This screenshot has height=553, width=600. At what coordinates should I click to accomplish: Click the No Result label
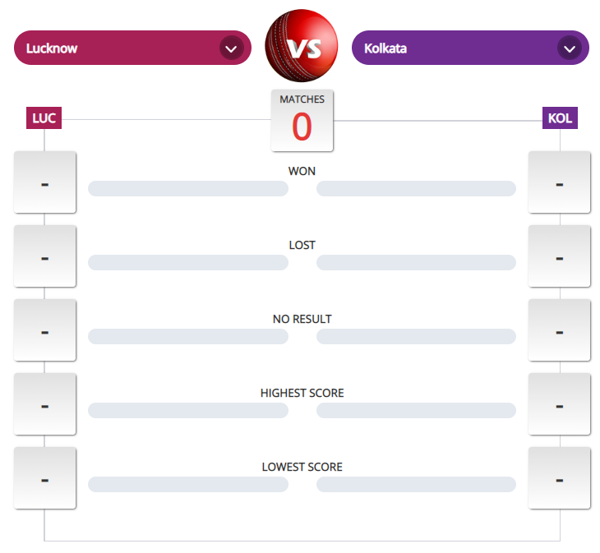(x=302, y=319)
